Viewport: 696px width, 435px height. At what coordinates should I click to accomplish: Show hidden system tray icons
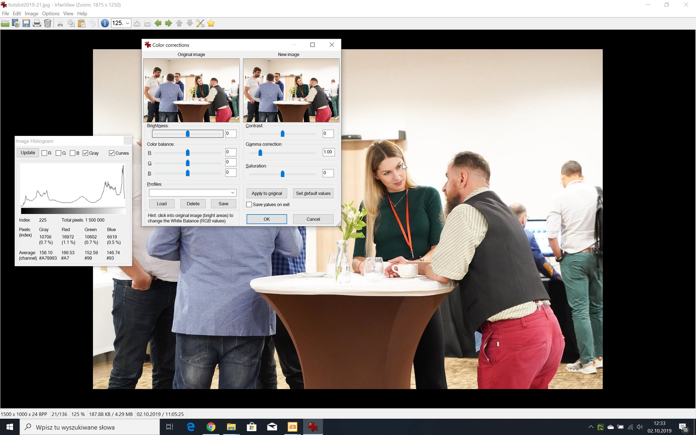[591, 427]
